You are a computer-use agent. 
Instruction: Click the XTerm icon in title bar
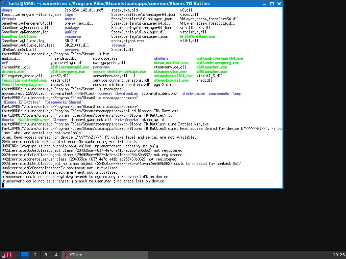(4, 3)
